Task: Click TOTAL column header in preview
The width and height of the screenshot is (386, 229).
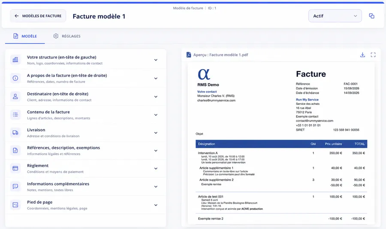Action: pyautogui.click(x=359, y=144)
